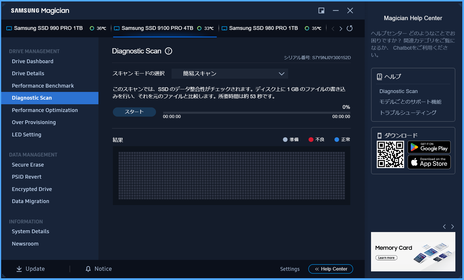Open the トラブルシューティング help link
464x280 pixels.
(408, 113)
